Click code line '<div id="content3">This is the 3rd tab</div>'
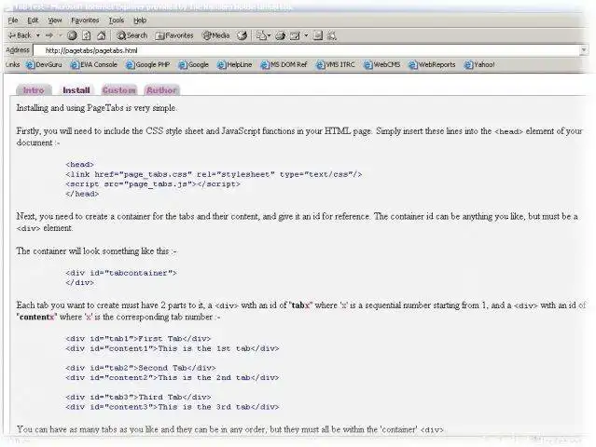 click(172, 407)
